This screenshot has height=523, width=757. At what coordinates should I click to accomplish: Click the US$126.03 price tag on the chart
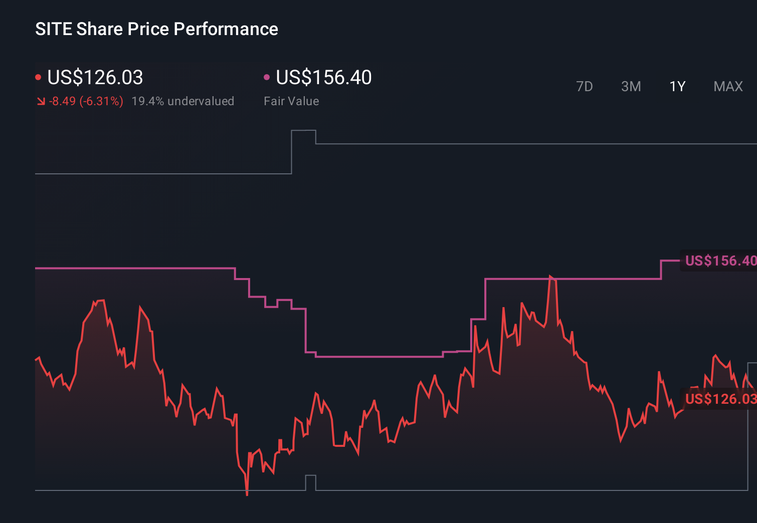[719, 400]
